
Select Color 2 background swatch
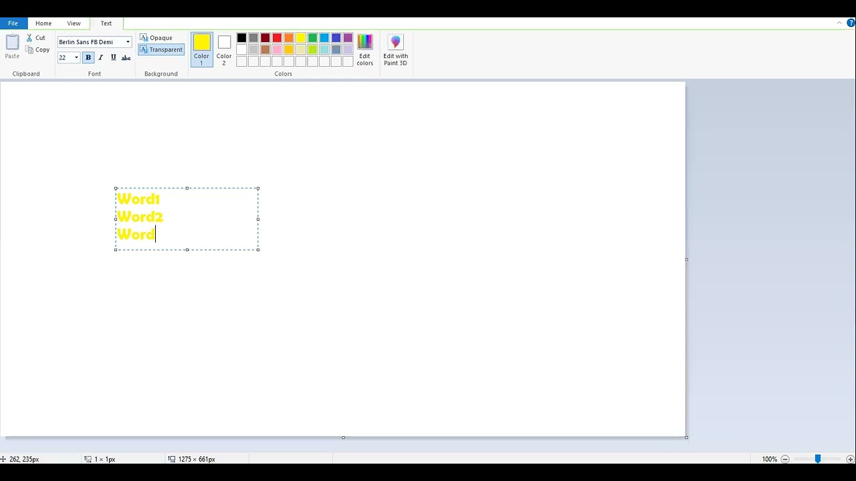click(224, 49)
